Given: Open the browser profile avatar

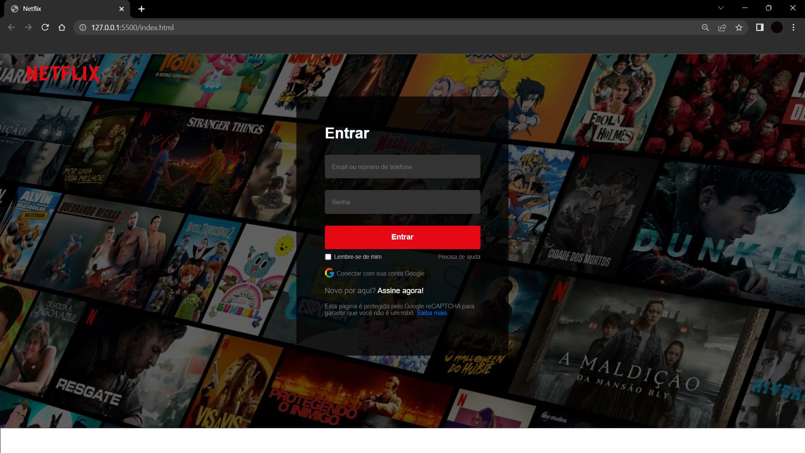Looking at the screenshot, I should pos(777,27).
